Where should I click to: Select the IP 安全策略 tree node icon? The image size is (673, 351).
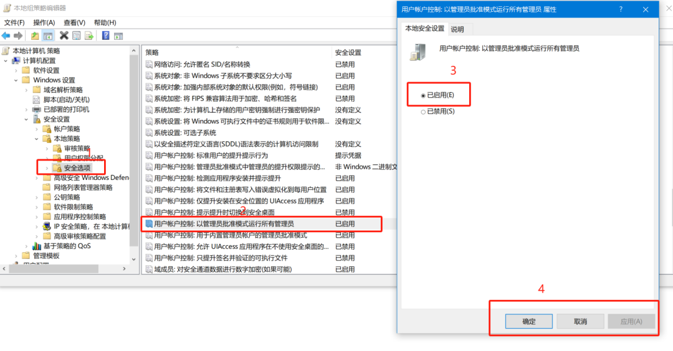47,227
